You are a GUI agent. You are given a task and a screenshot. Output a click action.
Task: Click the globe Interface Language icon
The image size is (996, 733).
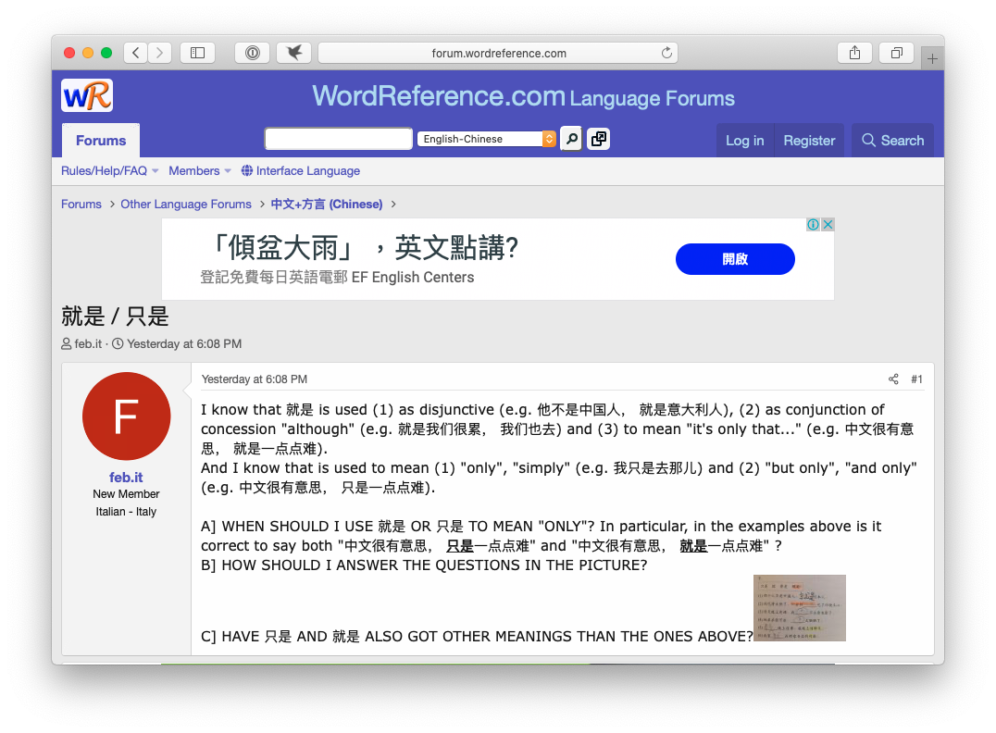coord(247,170)
